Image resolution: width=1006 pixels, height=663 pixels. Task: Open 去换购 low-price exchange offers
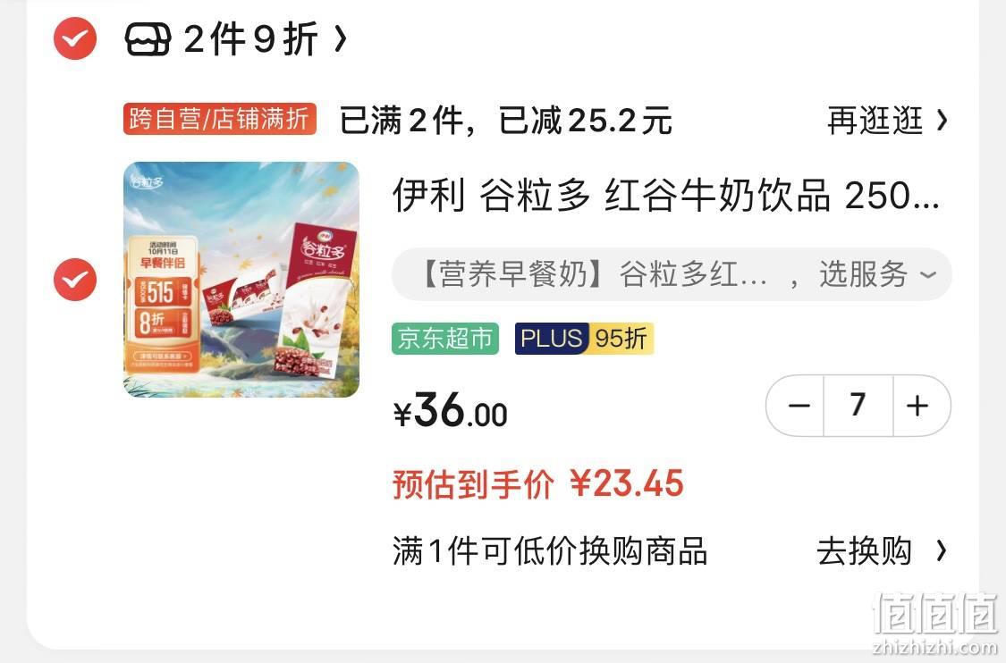tap(864, 551)
